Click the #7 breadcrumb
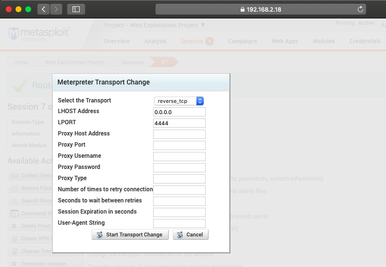The height and width of the screenshot is (267, 386). click(164, 62)
